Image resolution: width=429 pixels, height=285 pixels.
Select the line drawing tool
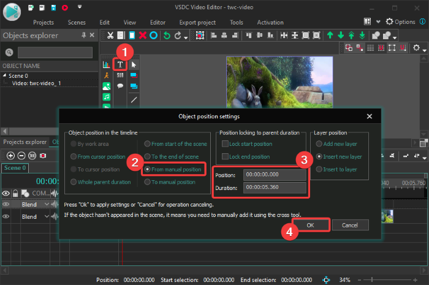click(134, 99)
